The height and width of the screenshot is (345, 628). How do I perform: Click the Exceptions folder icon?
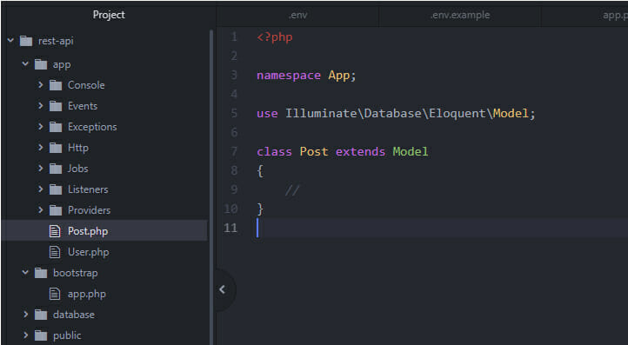pos(56,127)
